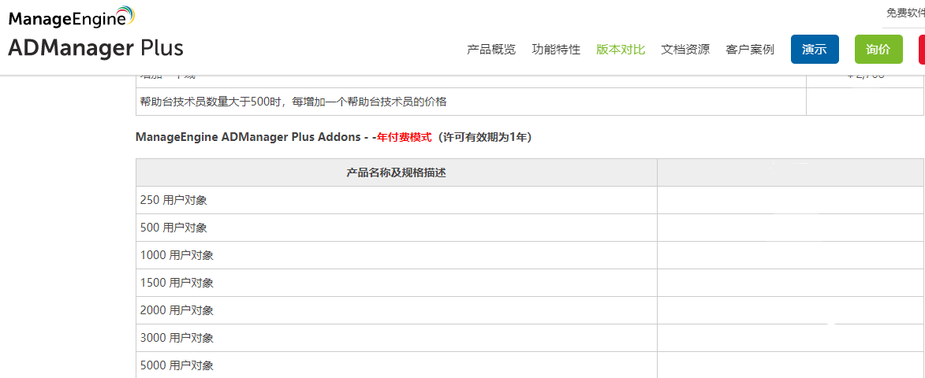Click the 产品名称及规格描述 column header

[396, 172]
